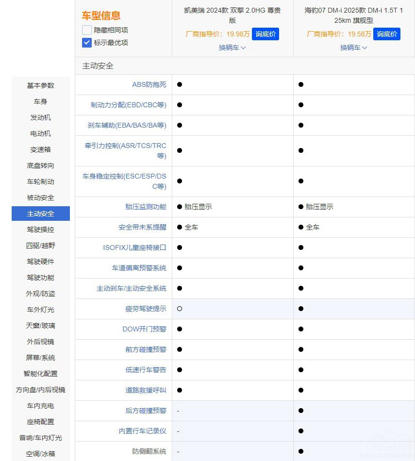Expand 换辆车 dropdown for 海豹07 DM-i
This screenshot has height=461, width=415.
coord(354,48)
